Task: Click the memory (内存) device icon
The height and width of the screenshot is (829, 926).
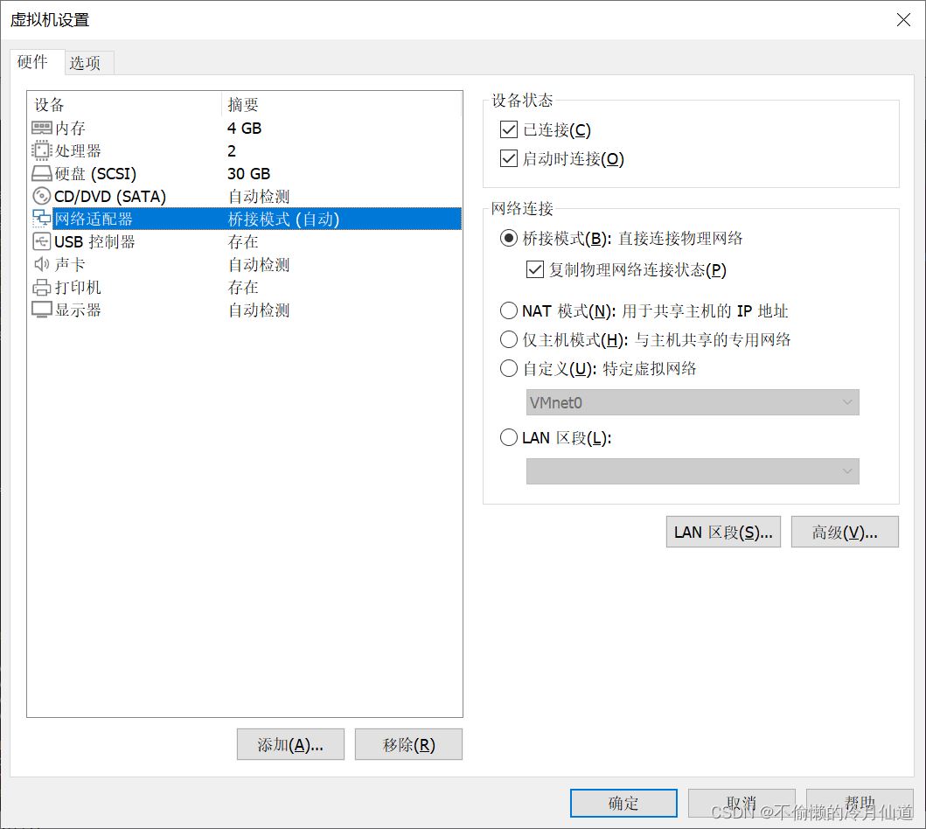Action: pyautogui.click(x=41, y=128)
